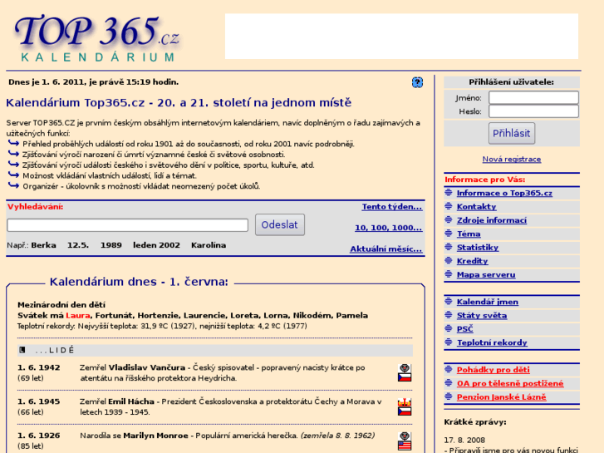The height and width of the screenshot is (453, 604).
Task: Click example search term leden 2002
Action: tap(156, 245)
